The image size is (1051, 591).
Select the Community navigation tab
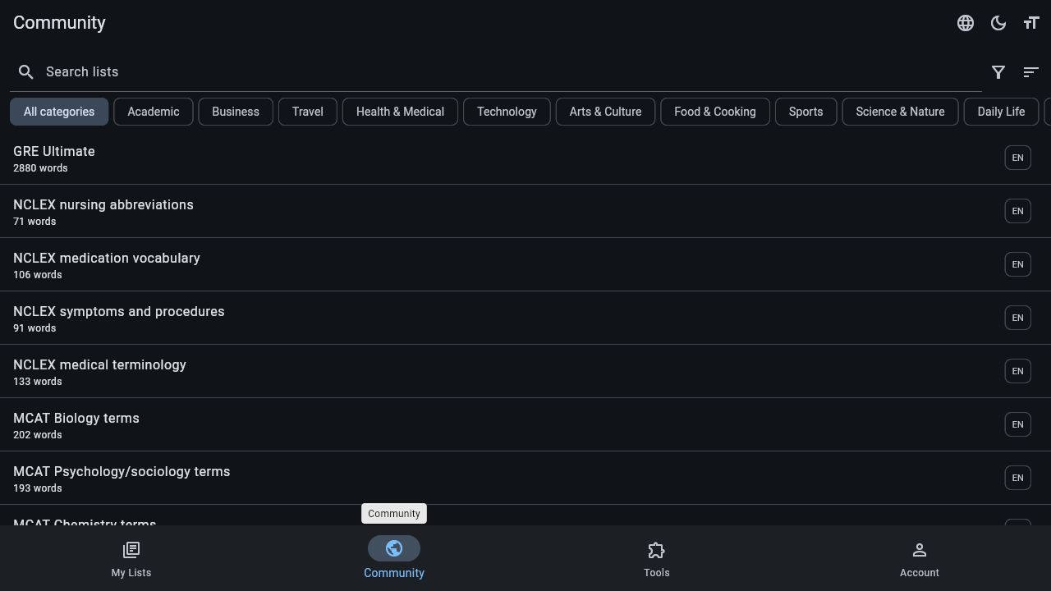pyautogui.click(x=394, y=558)
